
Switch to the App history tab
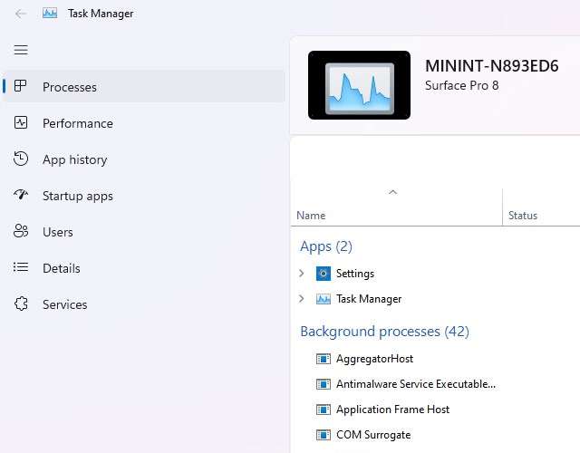point(74,159)
